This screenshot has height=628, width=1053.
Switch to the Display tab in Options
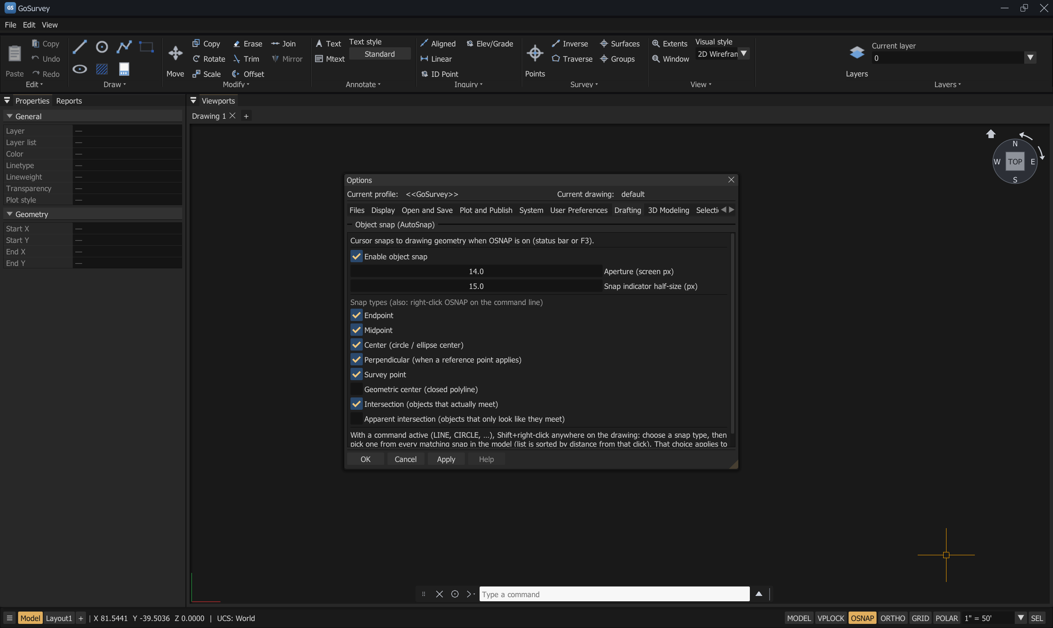coord(383,210)
